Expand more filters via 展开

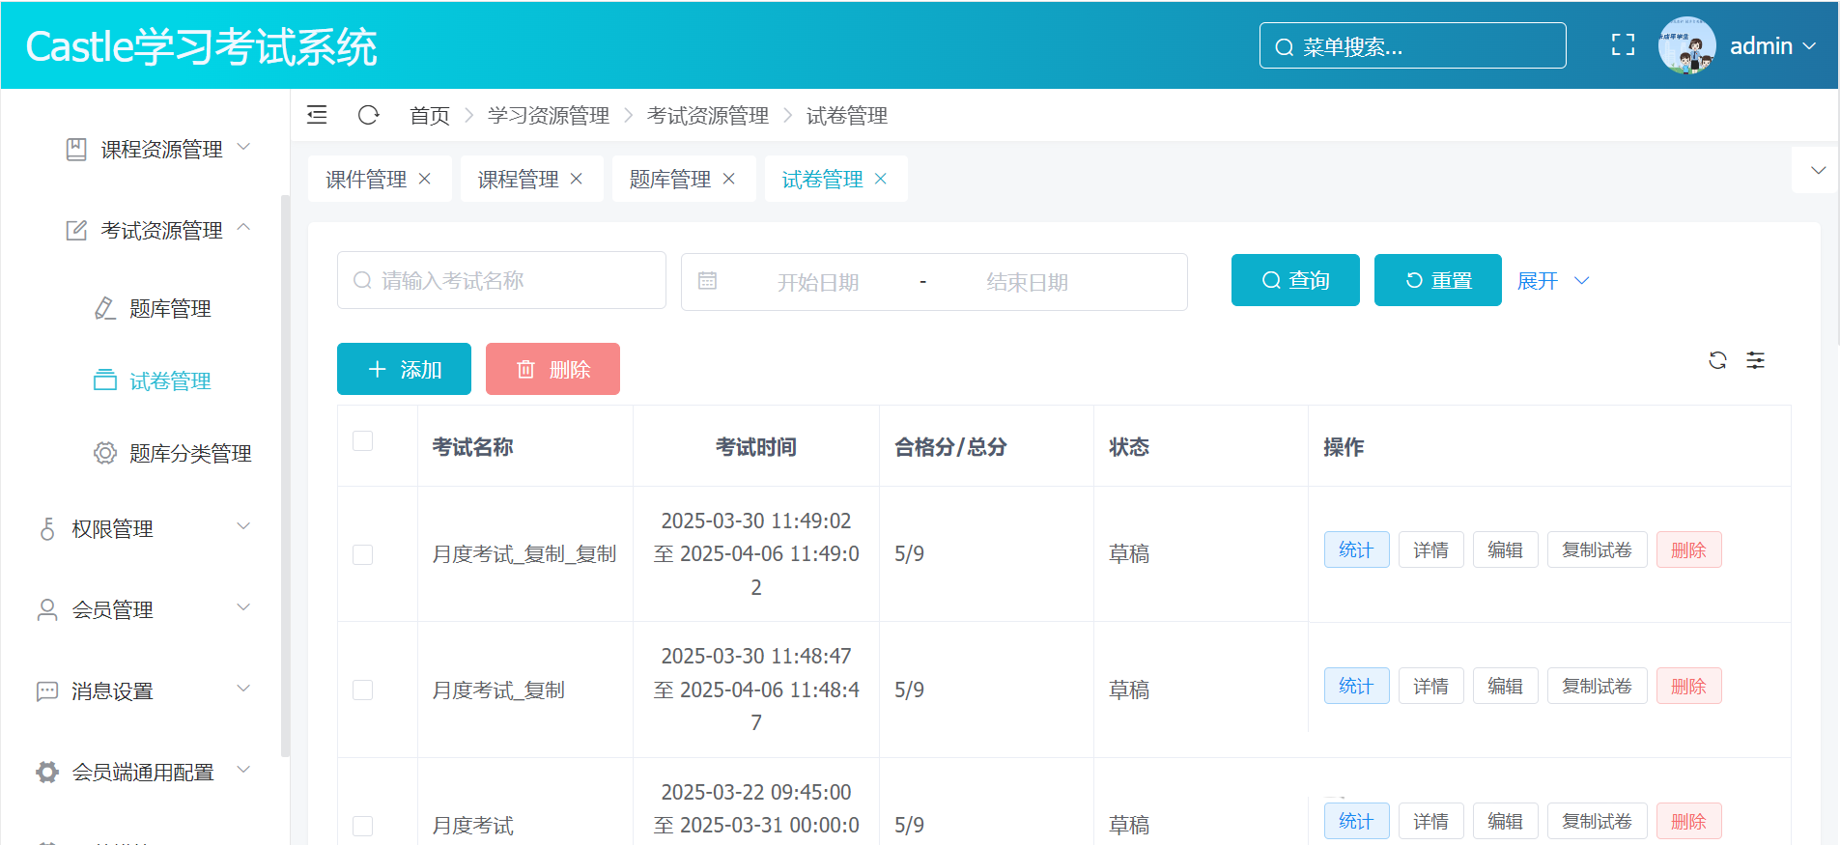click(1551, 281)
